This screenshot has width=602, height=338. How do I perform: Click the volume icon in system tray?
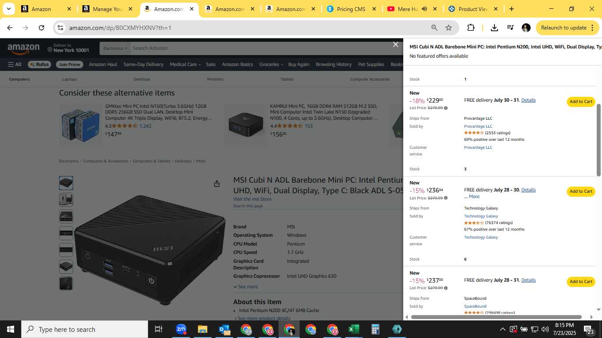tap(545, 329)
